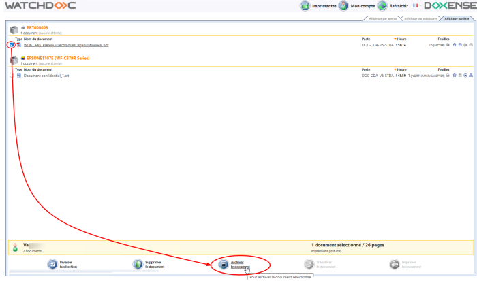Check the Document confidentiel_1.txt checkbox
Image resolution: width=477 pixels, height=281 pixels.
coord(12,76)
